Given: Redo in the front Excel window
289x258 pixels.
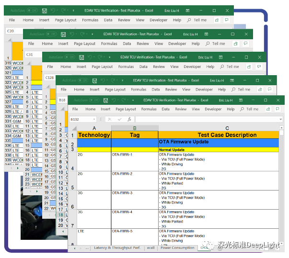Looking at the screenshot, I should click(124, 100).
